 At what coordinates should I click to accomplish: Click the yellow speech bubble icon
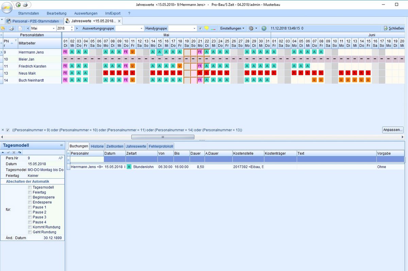tap(206, 29)
